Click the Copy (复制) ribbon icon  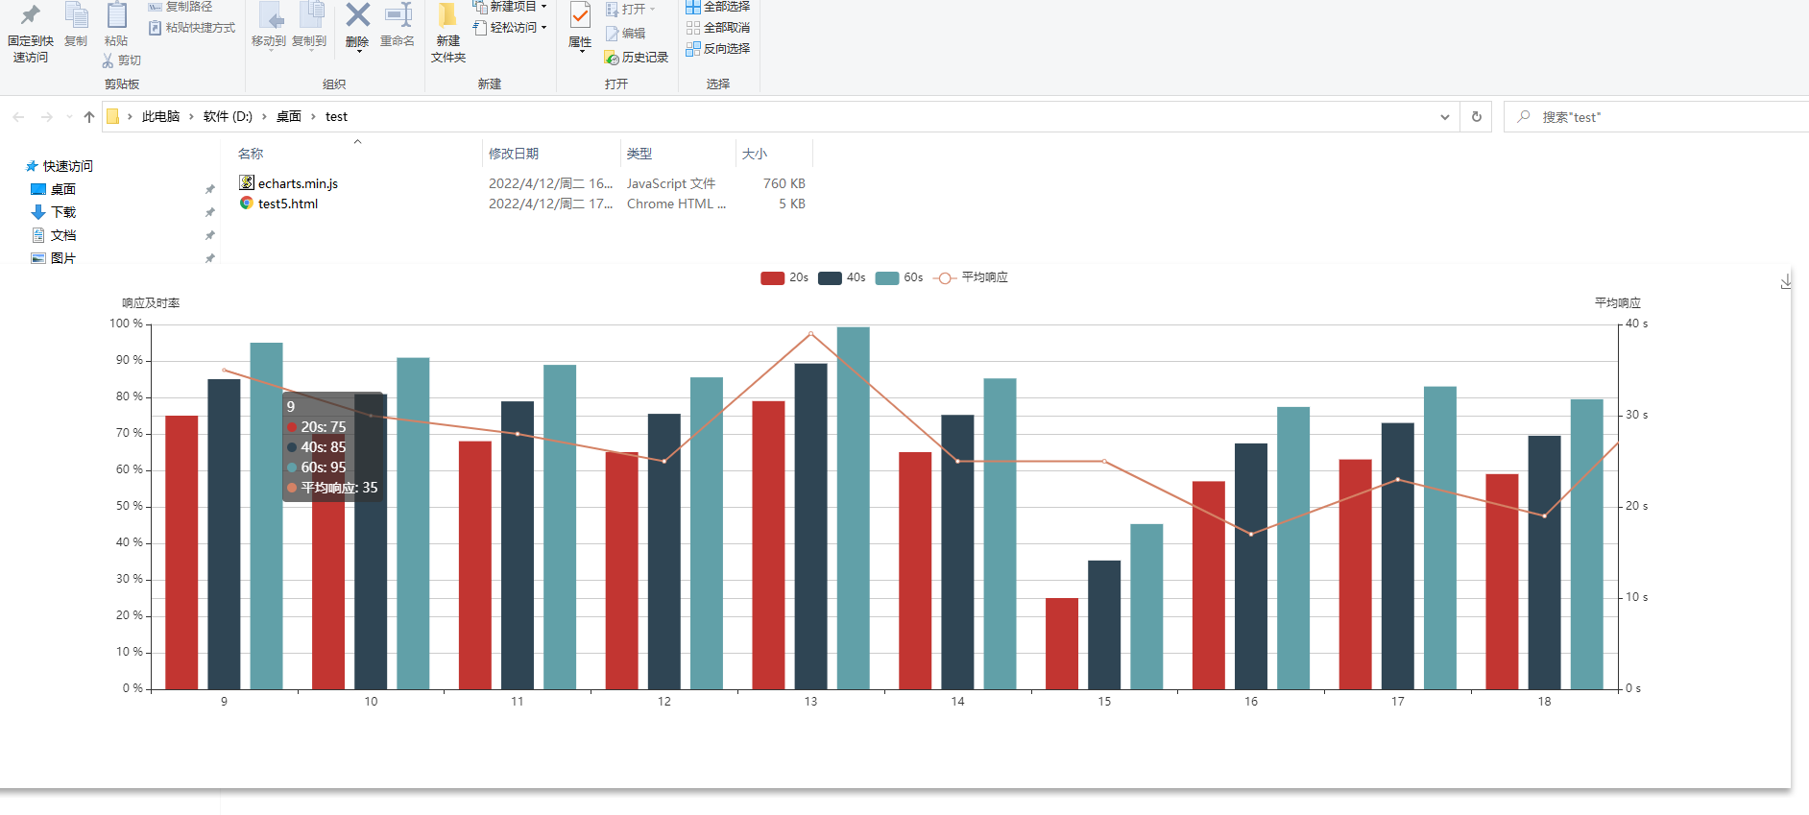coord(76,14)
